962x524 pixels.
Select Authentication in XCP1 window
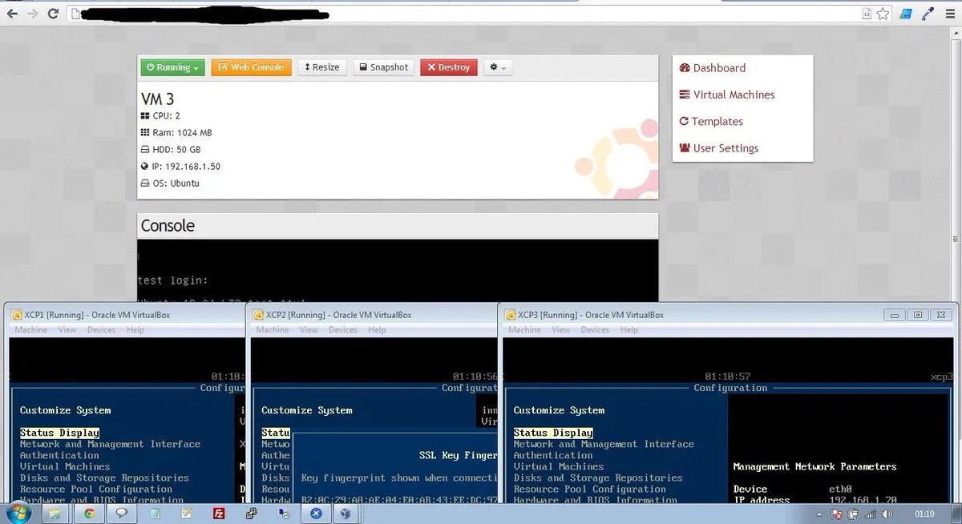(x=59, y=455)
